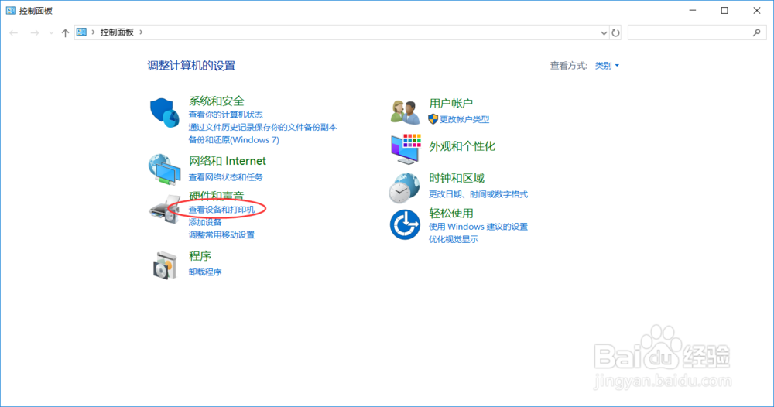Open 外观和个性化 heading
Image resolution: width=774 pixels, height=407 pixels.
point(462,146)
